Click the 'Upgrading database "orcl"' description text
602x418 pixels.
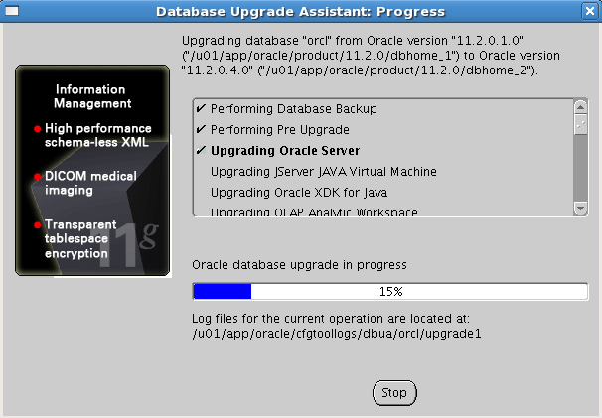click(371, 56)
